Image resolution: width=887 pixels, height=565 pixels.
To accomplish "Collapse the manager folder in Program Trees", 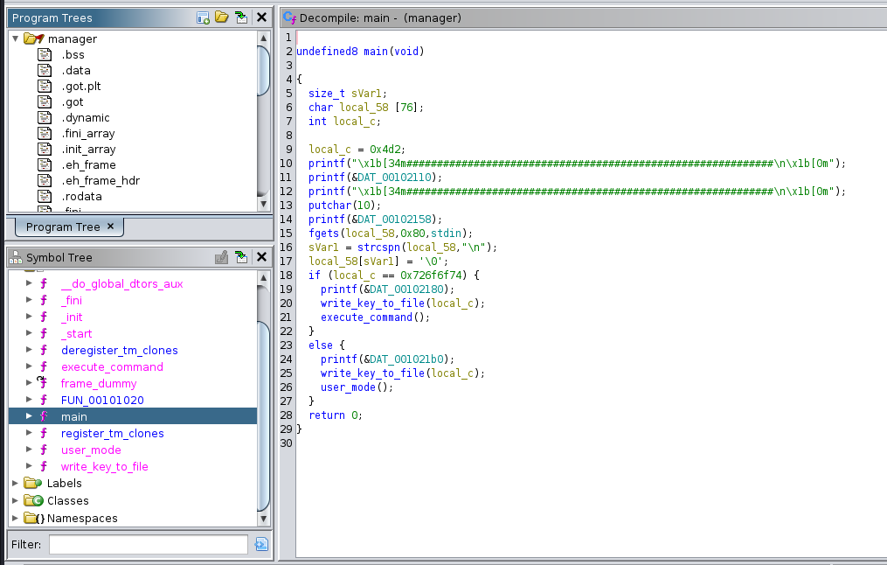I will pos(15,38).
